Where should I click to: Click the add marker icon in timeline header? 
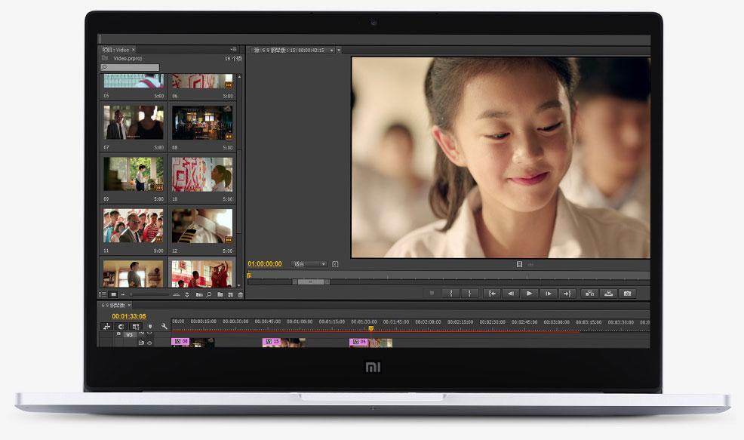click(x=150, y=327)
